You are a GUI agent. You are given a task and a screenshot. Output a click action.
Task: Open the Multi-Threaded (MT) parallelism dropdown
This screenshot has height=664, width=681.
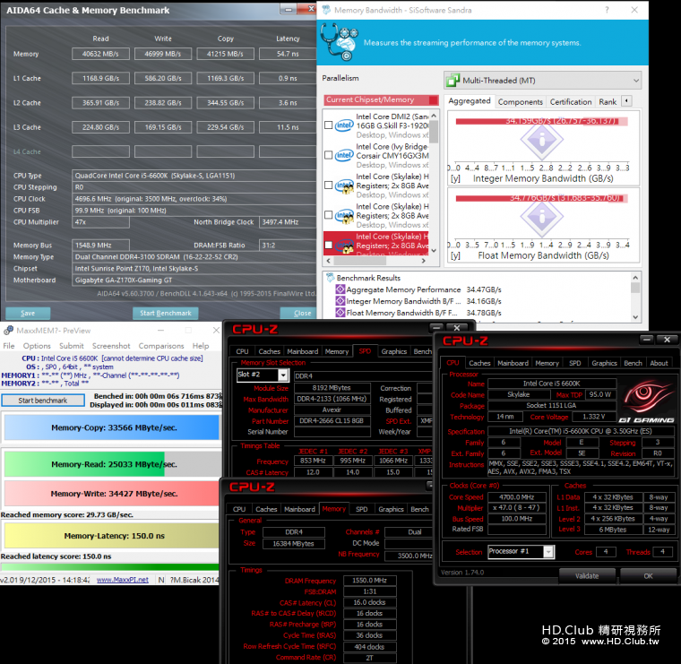[543, 81]
